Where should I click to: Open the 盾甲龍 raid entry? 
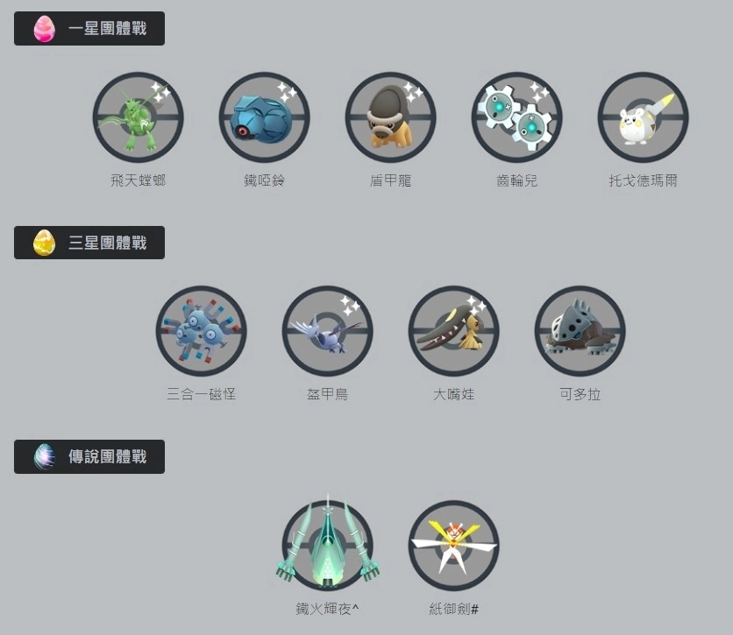[x=390, y=117]
